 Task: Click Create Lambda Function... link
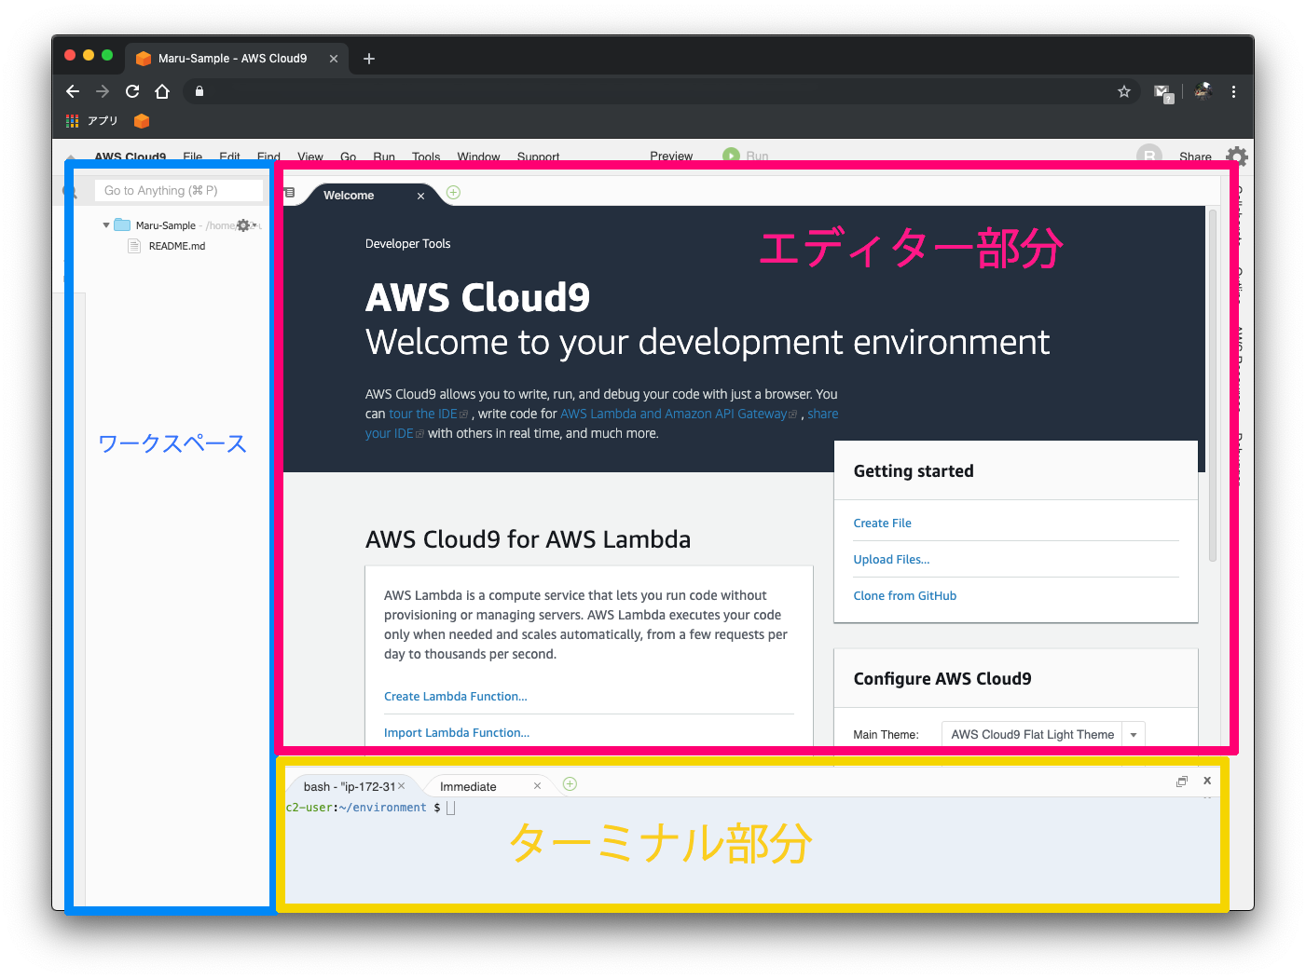(455, 697)
